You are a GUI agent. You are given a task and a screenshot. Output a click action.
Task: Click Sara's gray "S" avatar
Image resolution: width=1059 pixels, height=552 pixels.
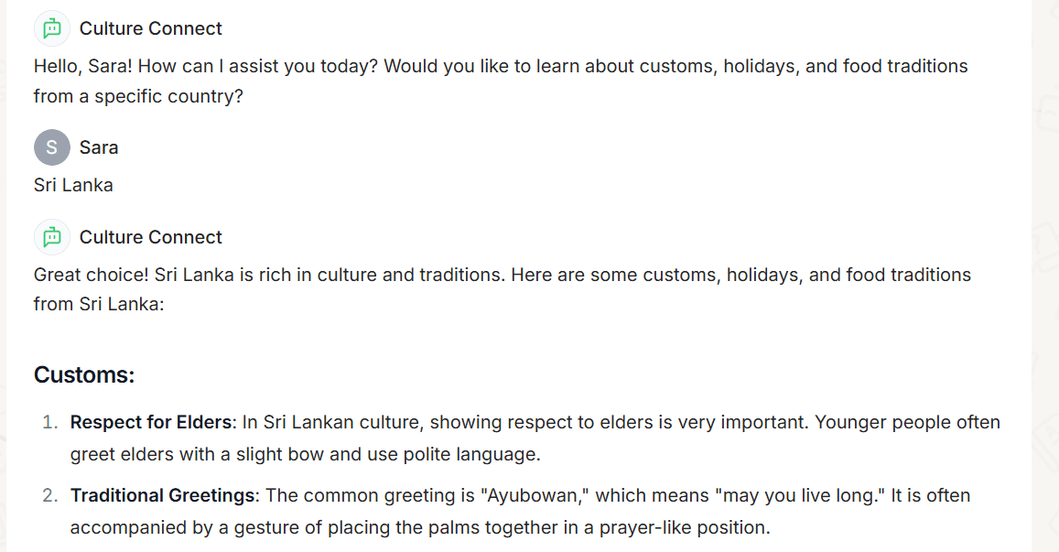[52, 147]
